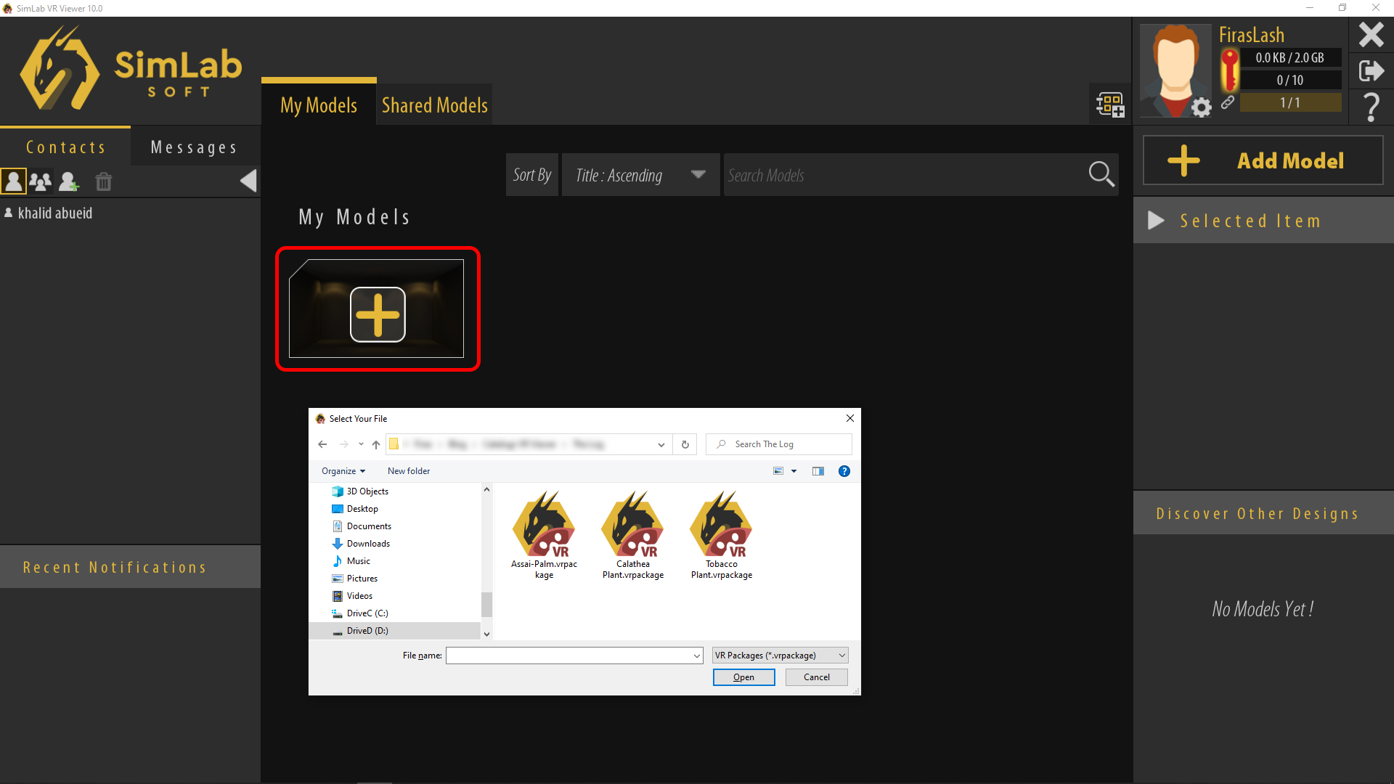
Task: Delete a contact using the trash icon
Action: click(103, 181)
